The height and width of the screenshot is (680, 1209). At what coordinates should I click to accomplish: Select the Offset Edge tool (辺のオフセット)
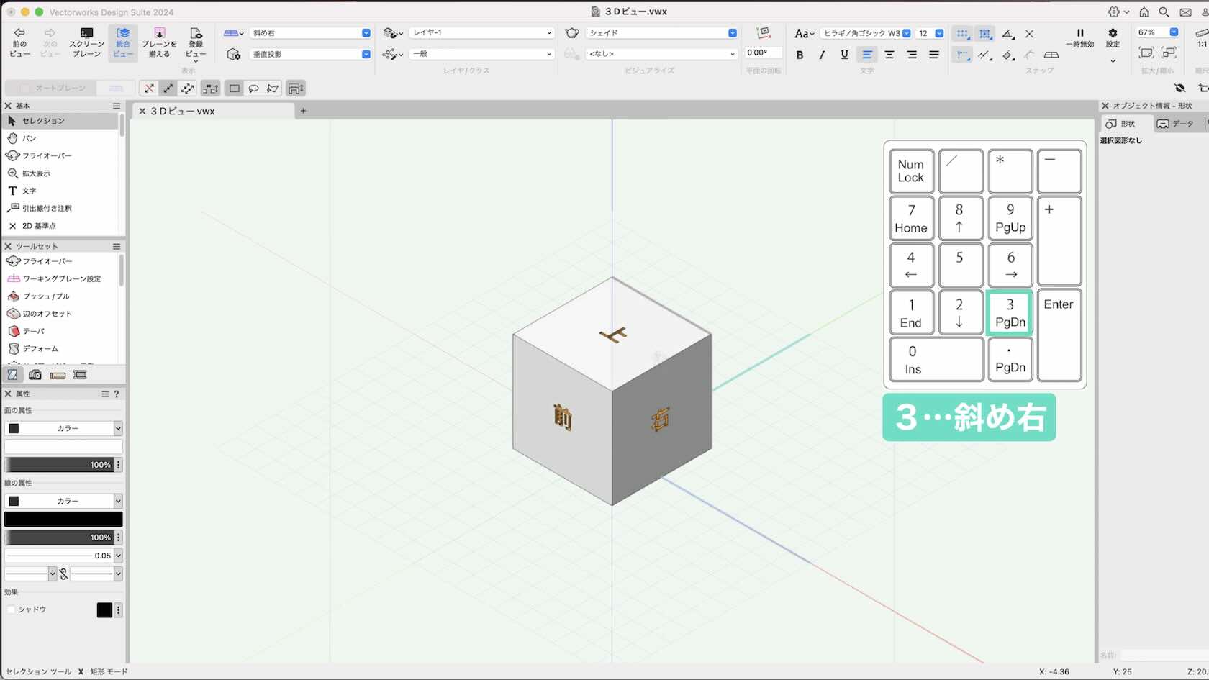point(61,314)
